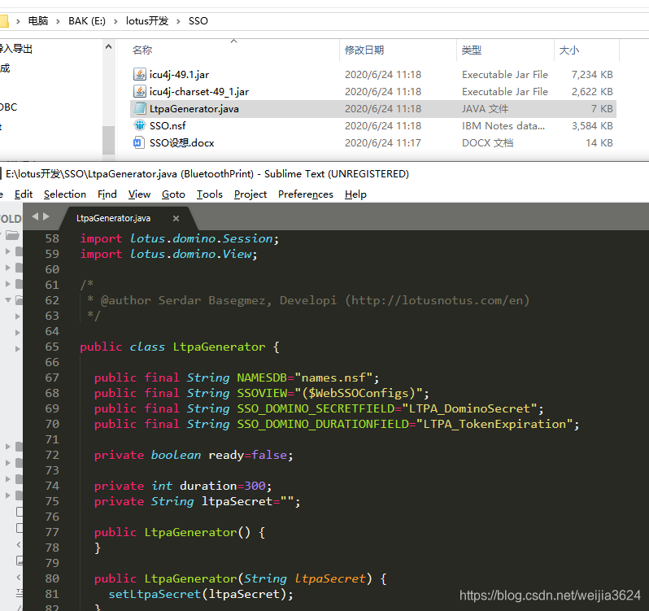Open the Find menu
Viewport: 649px width, 611px height.
(107, 194)
